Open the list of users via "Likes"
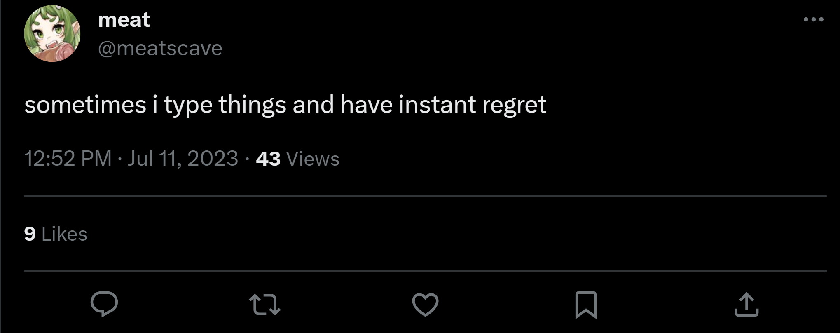840x333 pixels. coord(64,234)
